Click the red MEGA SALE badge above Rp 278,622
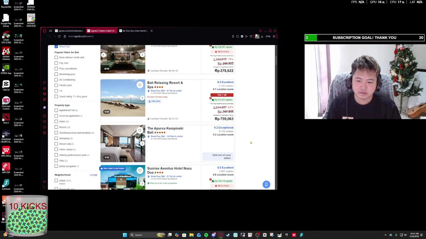The image size is (426, 239). tap(222, 52)
